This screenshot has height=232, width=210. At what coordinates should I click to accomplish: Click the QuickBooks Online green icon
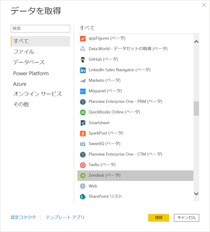83,112
